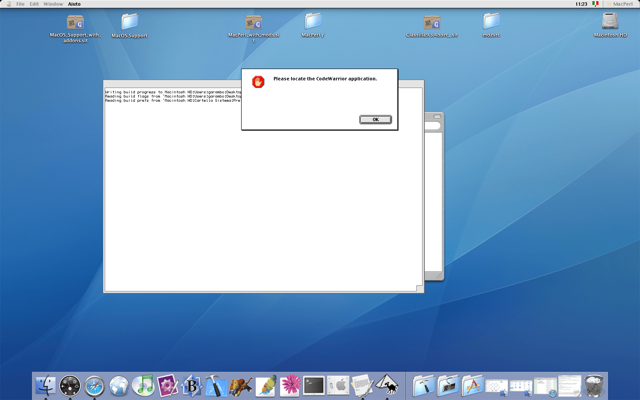Click 'Writing build progress' line in MacPerl window

(x=173, y=92)
